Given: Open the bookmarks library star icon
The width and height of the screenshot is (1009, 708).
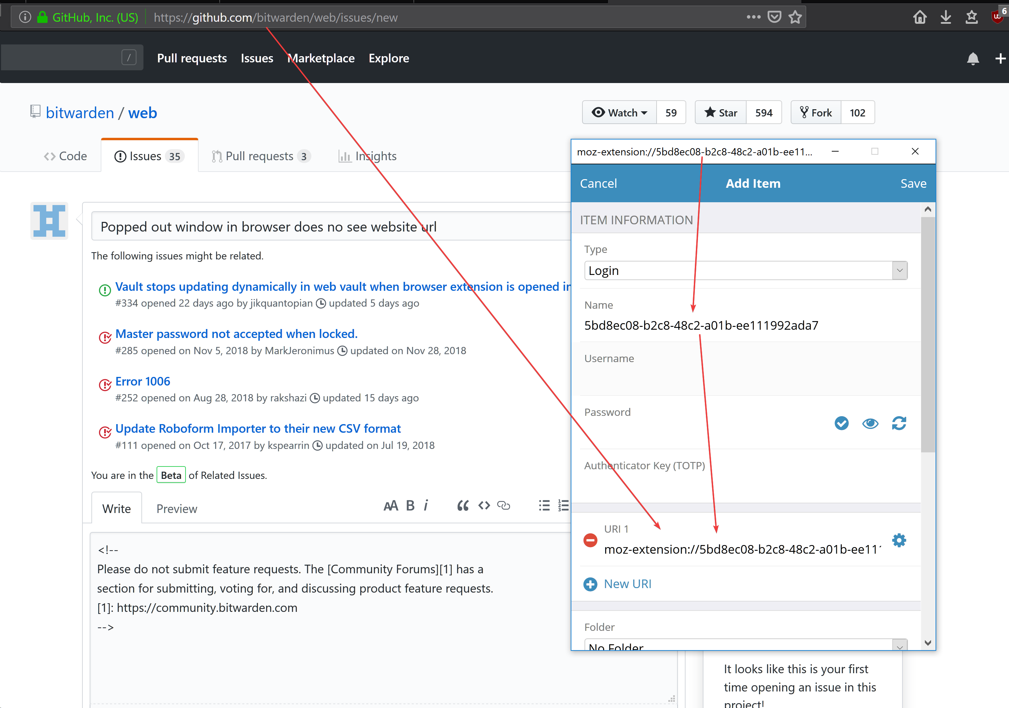Looking at the screenshot, I should 972,17.
